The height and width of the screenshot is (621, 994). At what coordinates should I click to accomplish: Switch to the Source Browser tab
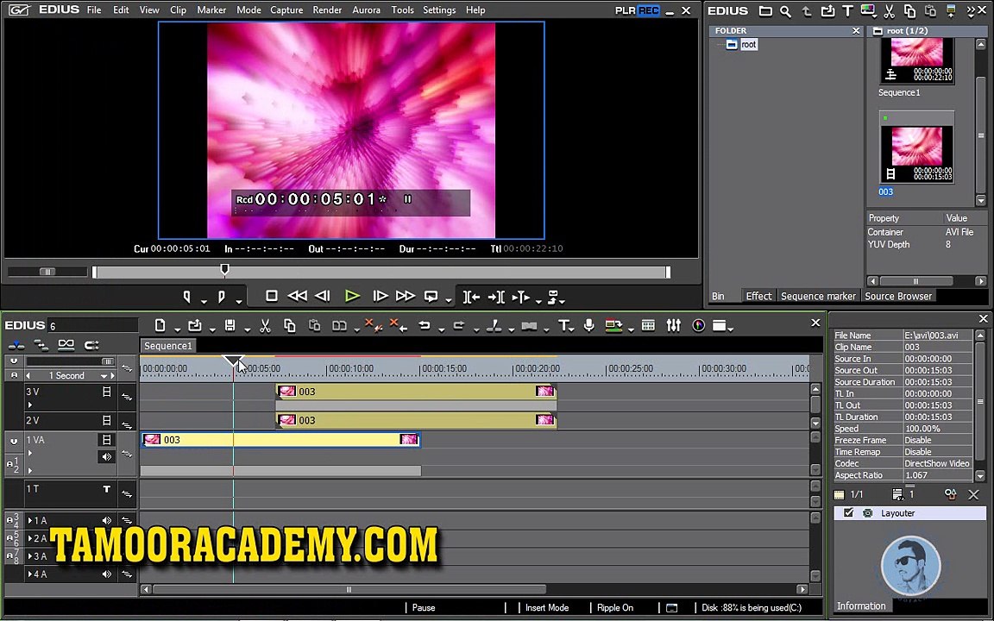point(898,296)
